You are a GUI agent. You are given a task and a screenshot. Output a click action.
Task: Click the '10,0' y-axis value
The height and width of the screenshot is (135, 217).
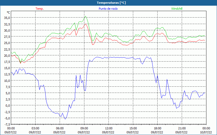tap(7, 80)
